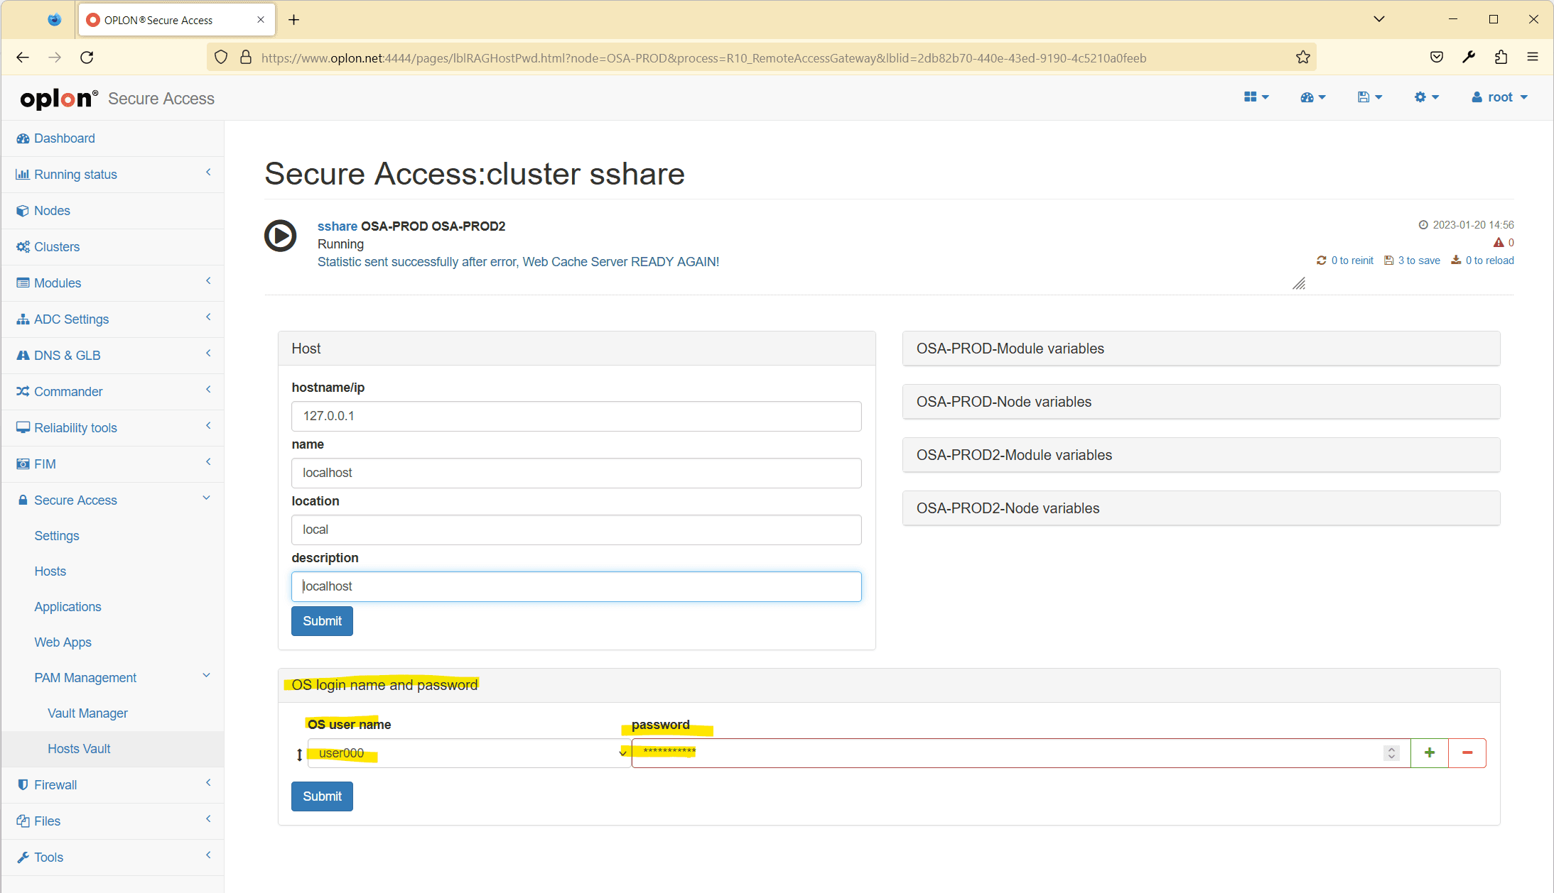Screen dimensions: 1554x893
Task: Reload the browser page
Action: click(87, 57)
